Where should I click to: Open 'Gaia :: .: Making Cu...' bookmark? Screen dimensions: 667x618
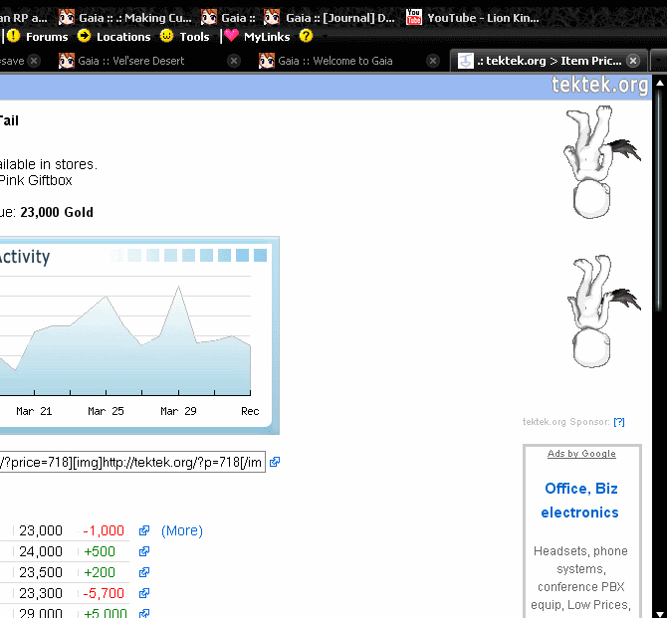pos(124,18)
